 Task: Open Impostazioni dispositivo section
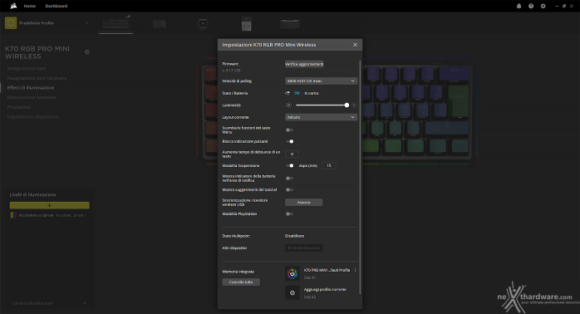32,116
